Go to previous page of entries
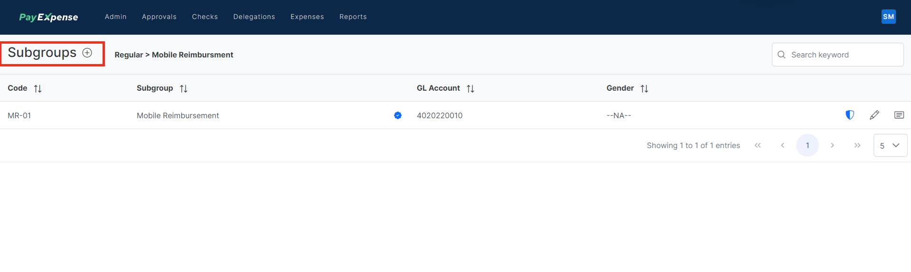Image resolution: width=911 pixels, height=272 pixels. pyautogui.click(x=782, y=145)
